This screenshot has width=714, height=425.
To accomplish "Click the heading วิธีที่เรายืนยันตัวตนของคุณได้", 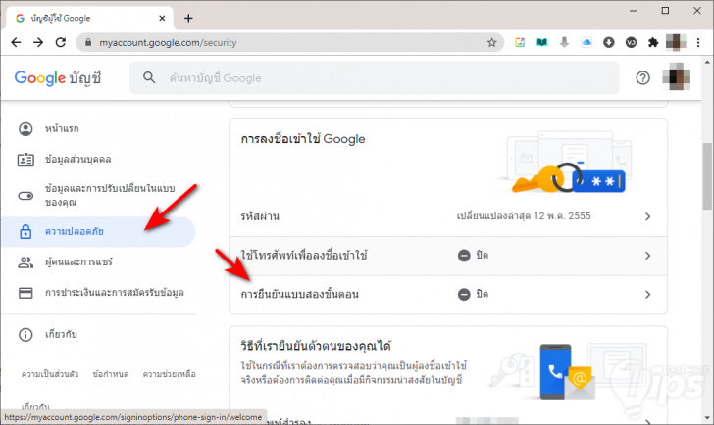I will point(316,346).
